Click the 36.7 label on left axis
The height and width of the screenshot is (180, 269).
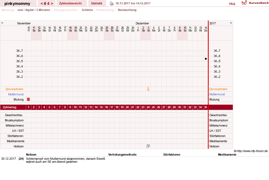coord(19,51)
